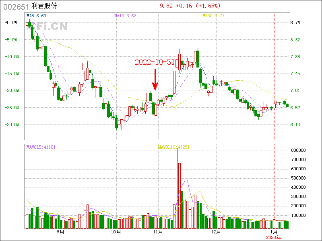Click the MA30:6.77 legend label

point(213,16)
